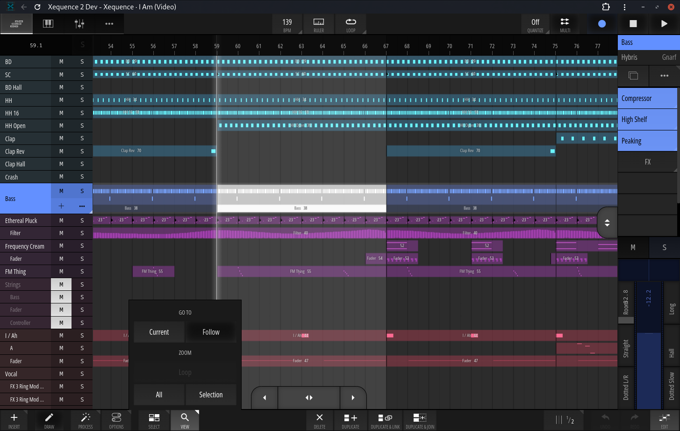The width and height of the screenshot is (680, 431).
Task: Stop playback with the stop button
Action: coord(633,23)
